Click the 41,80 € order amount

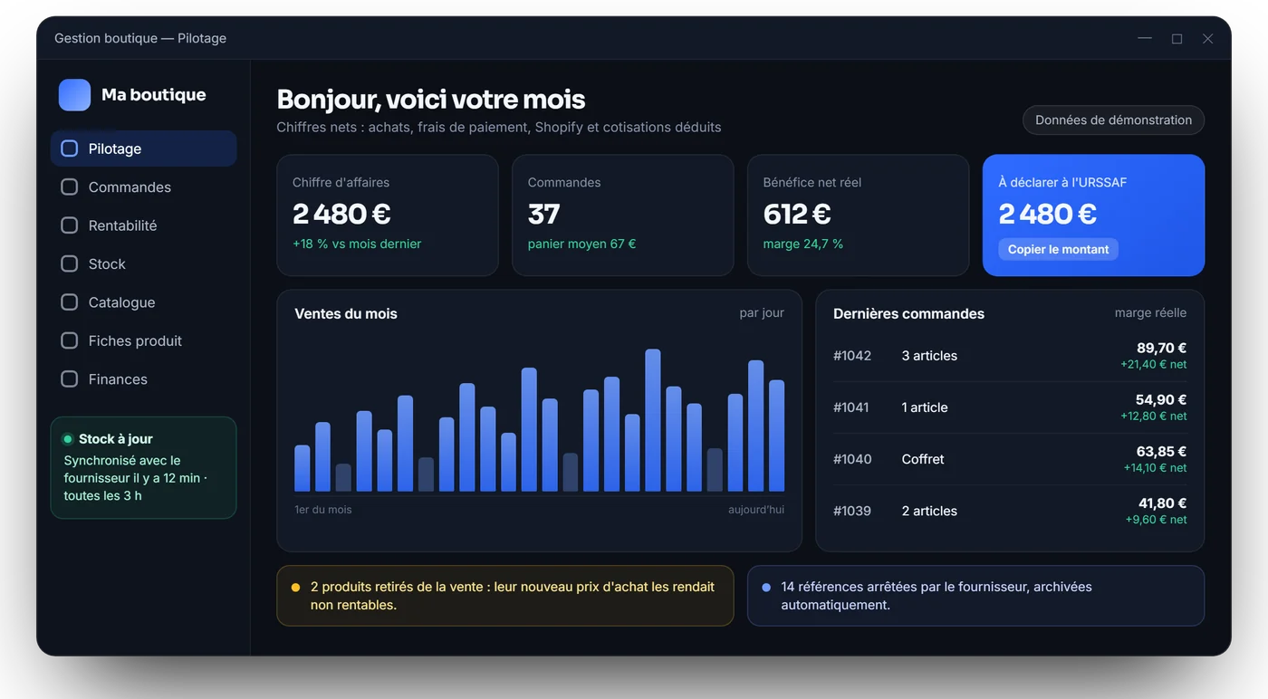1162,503
